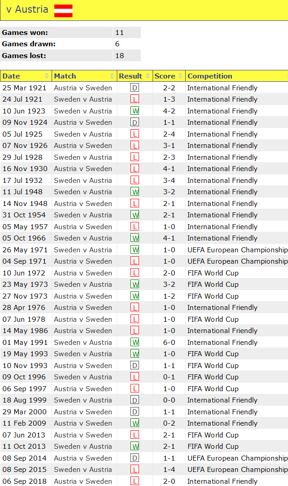Image resolution: width=288 pixels, height=486 pixels.
Task: Sort table using the Result column arrows
Action: pos(148,76)
